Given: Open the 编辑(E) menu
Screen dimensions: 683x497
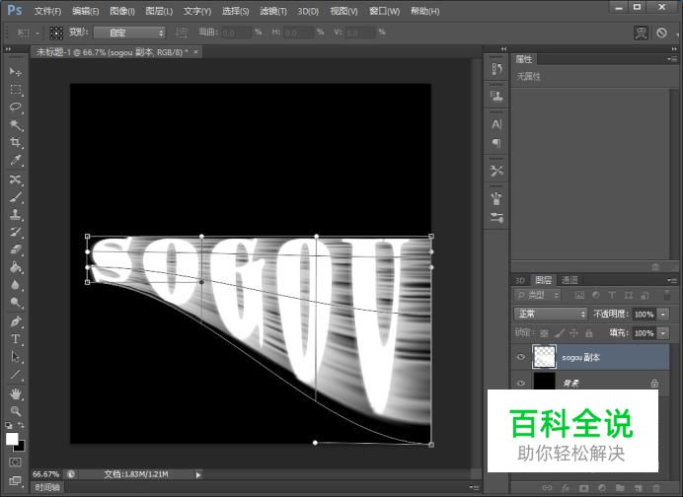Looking at the screenshot, I should tap(85, 11).
